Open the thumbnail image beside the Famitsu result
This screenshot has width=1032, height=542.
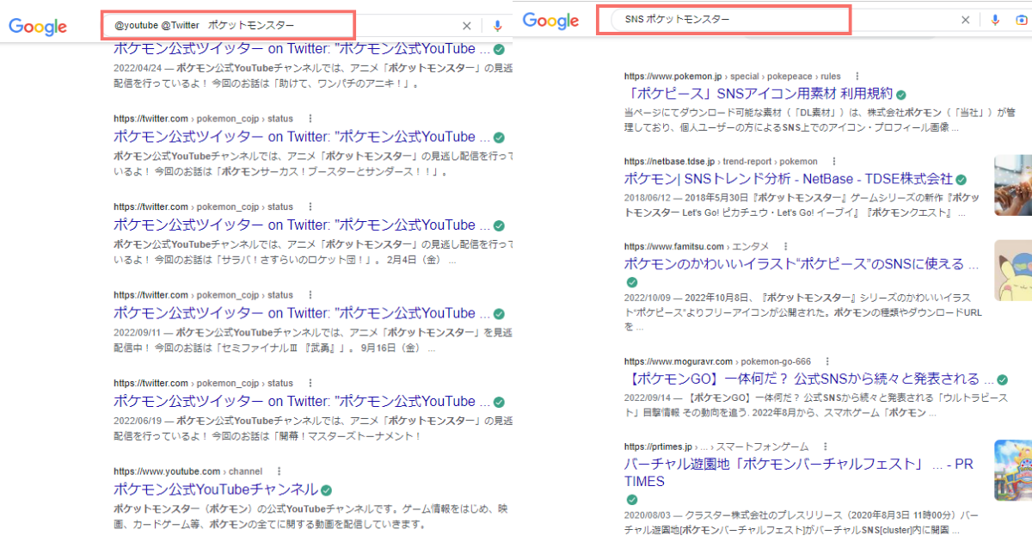[x=1013, y=269]
